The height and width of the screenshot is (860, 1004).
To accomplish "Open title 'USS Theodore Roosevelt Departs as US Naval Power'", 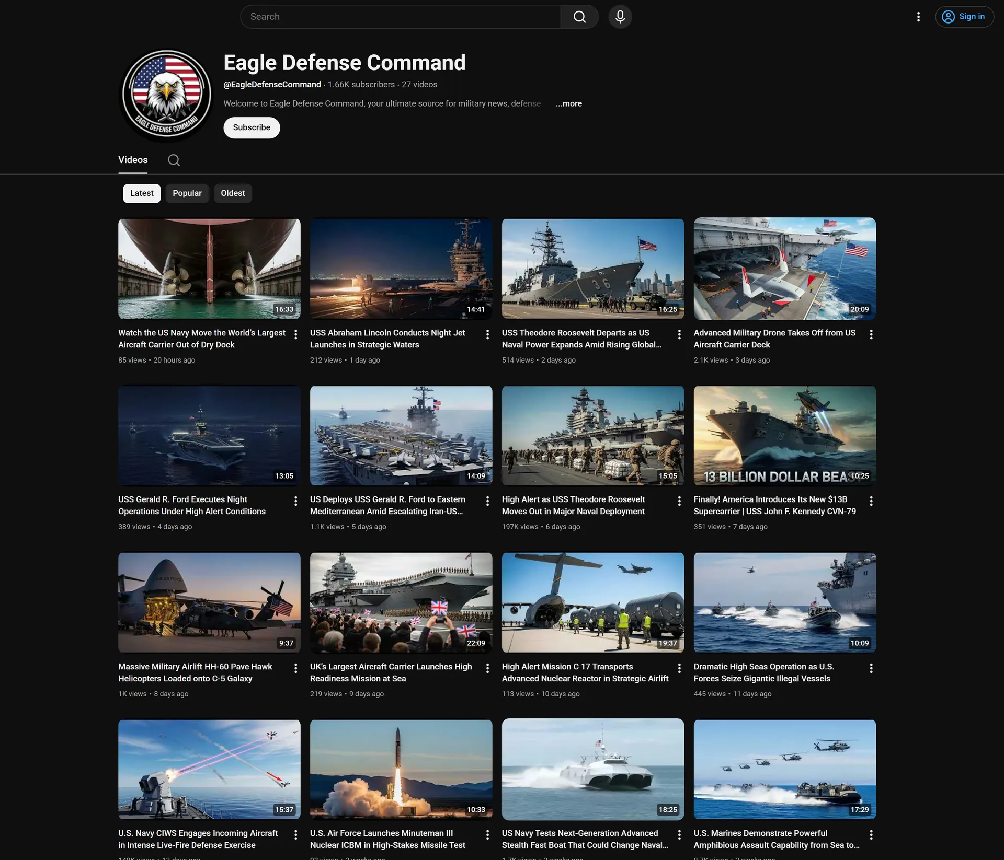I will 581,339.
